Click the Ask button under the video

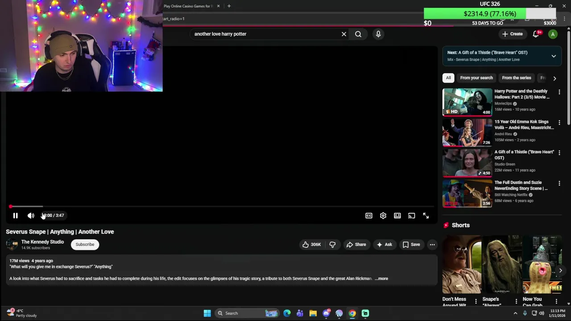[385, 244]
